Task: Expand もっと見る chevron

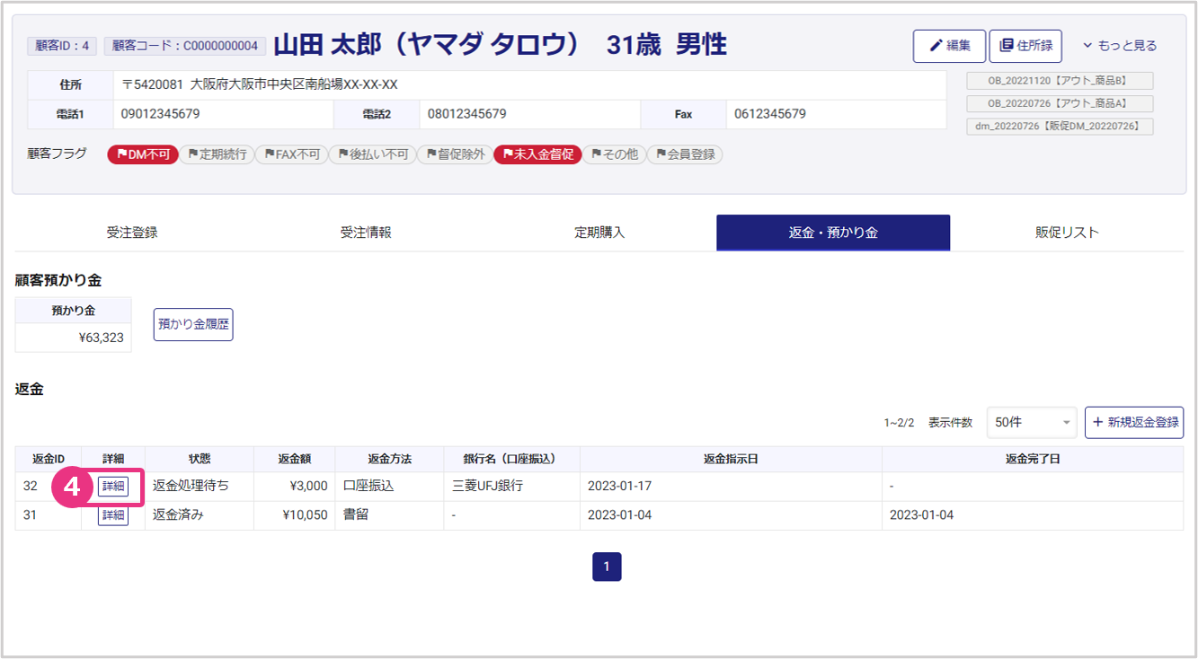Action: (1119, 46)
